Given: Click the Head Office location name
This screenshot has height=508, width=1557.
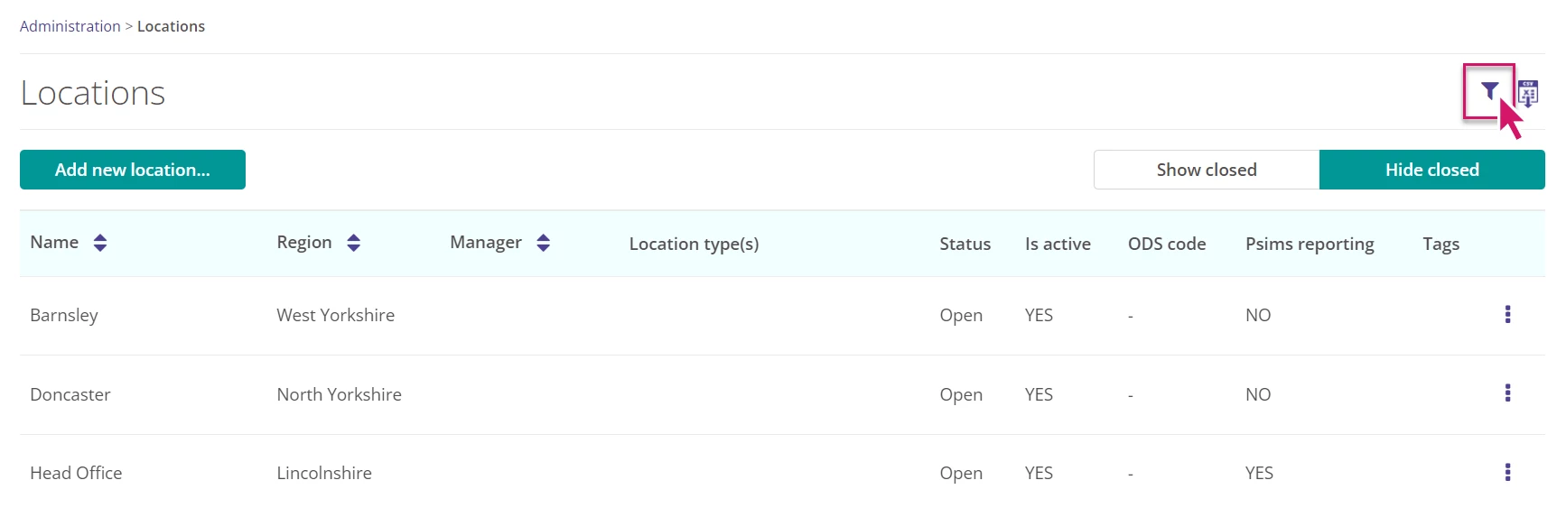Looking at the screenshot, I should click(x=76, y=473).
